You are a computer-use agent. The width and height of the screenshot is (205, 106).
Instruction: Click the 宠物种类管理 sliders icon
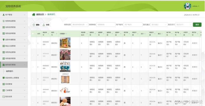click(4, 21)
